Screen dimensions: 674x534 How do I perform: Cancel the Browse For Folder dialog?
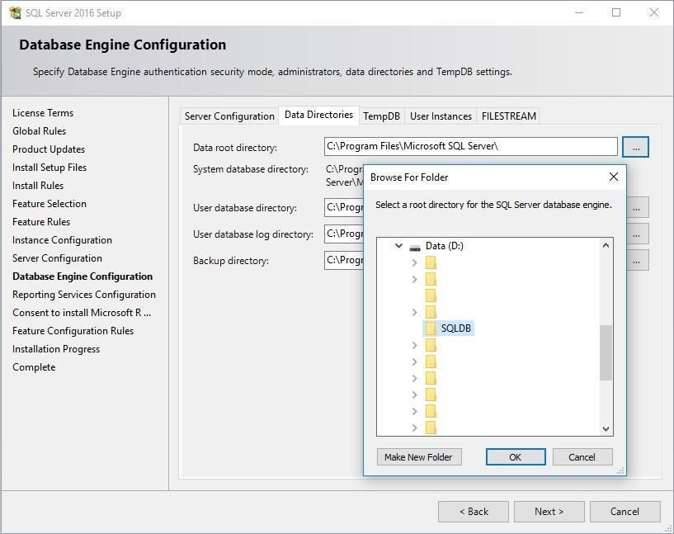tap(581, 457)
